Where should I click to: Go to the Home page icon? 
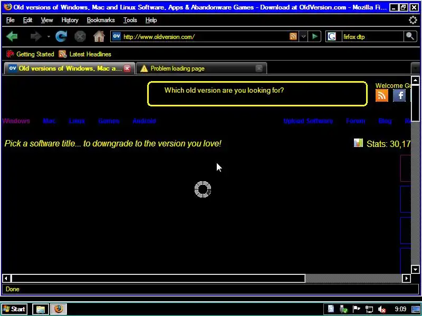[x=99, y=36]
